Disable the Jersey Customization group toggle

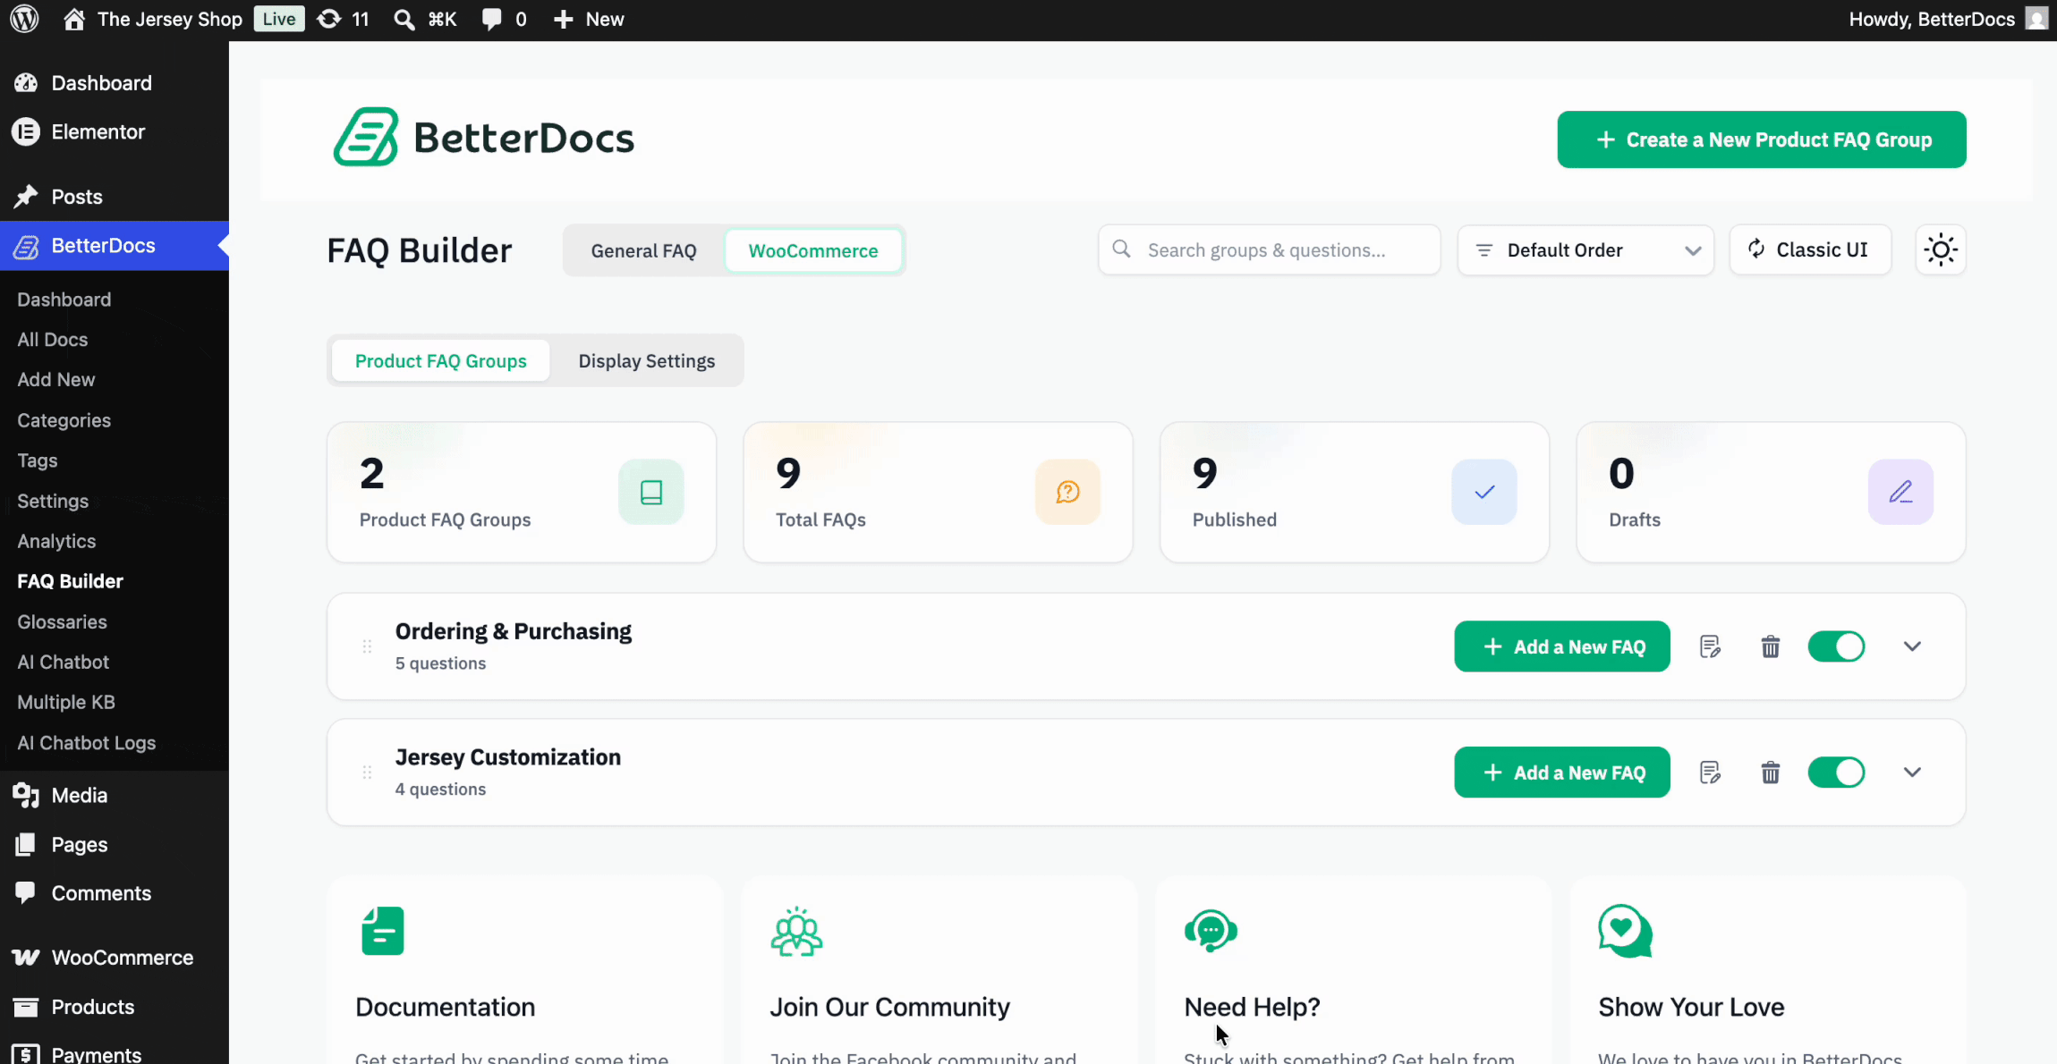(x=1836, y=773)
